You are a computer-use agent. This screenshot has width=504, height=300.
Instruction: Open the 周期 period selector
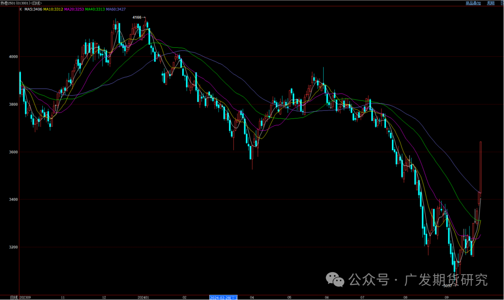point(491,3)
